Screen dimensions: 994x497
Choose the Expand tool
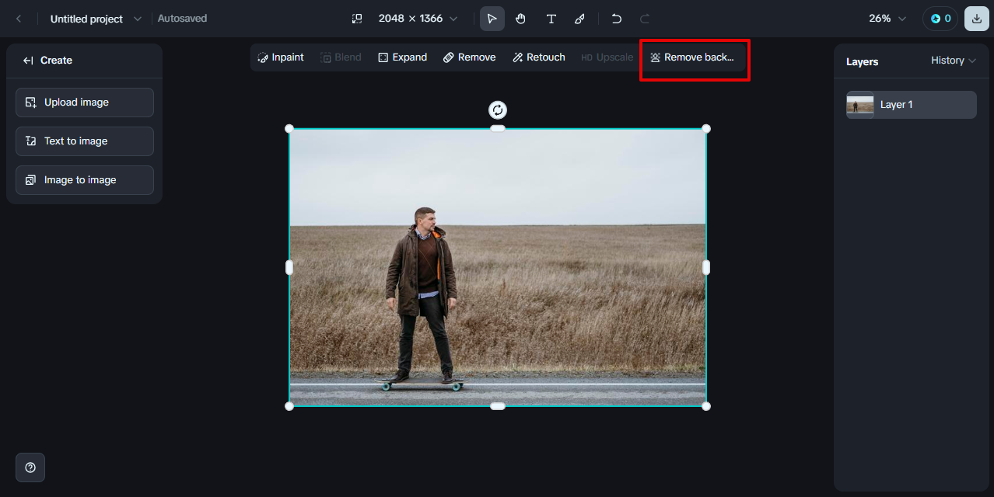tap(402, 57)
